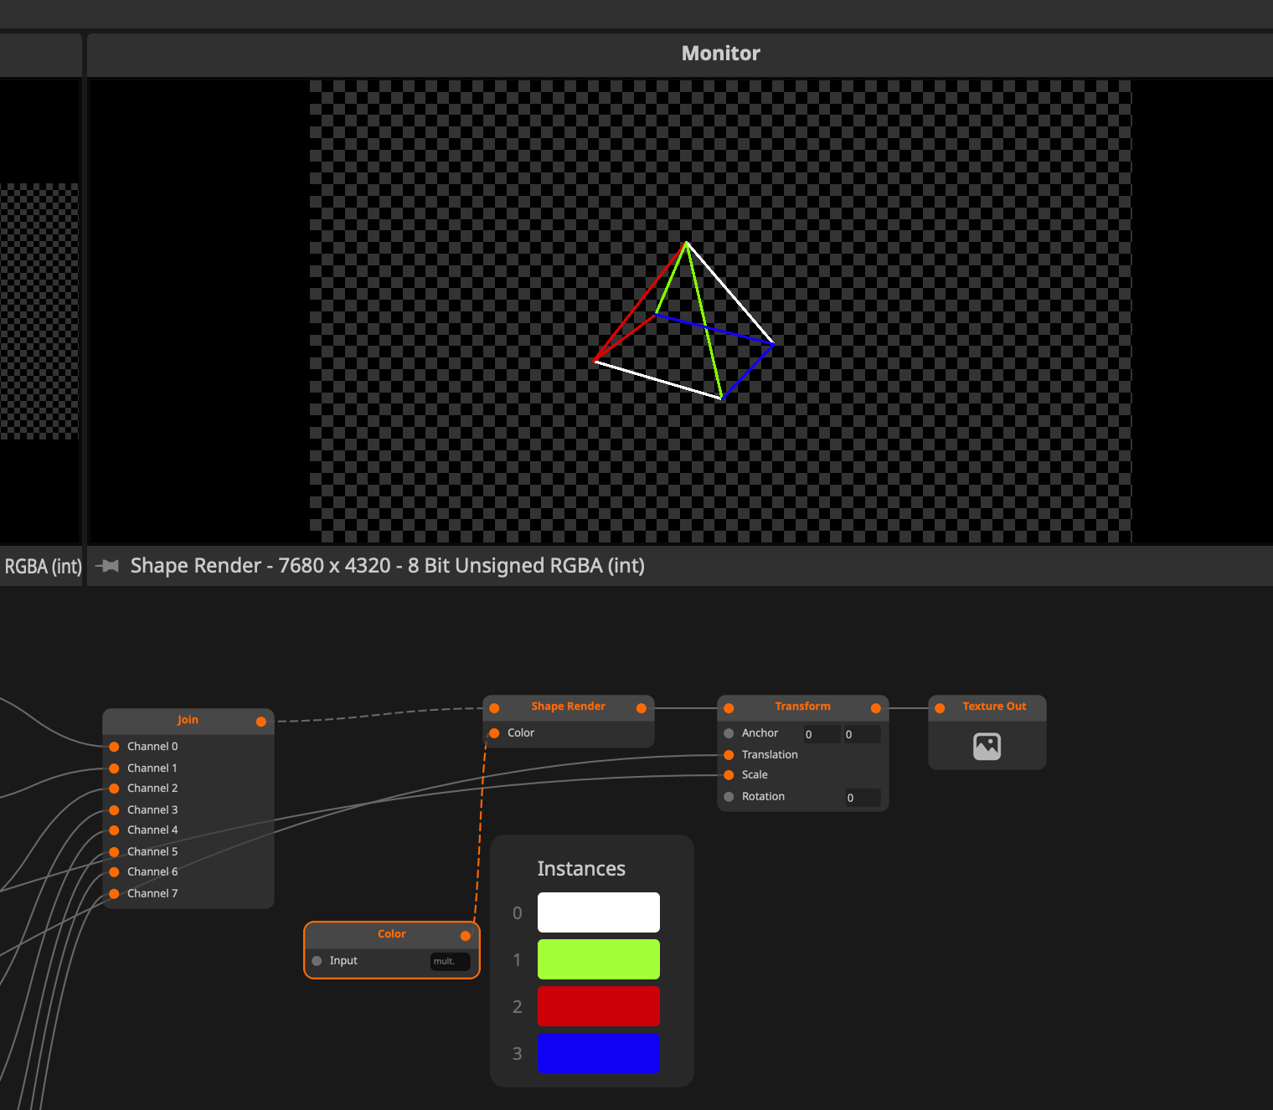Viewport: 1273px width, 1110px height.
Task: Click the Color node output port
Action: click(466, 936)
